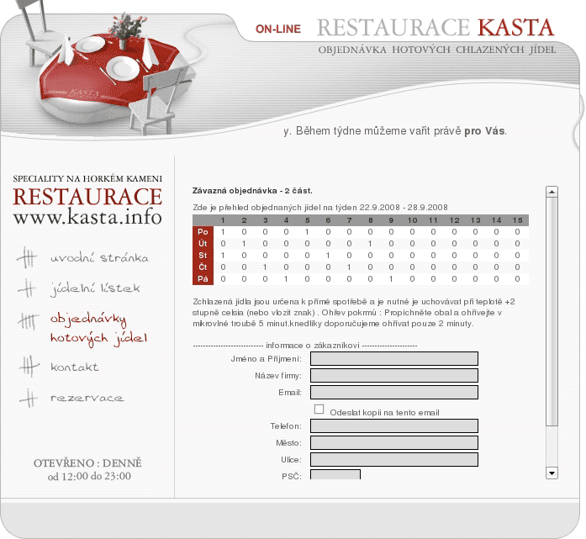Click the Pá row header
The width and height of the screenshot is (586, 539).
(203, 279)
